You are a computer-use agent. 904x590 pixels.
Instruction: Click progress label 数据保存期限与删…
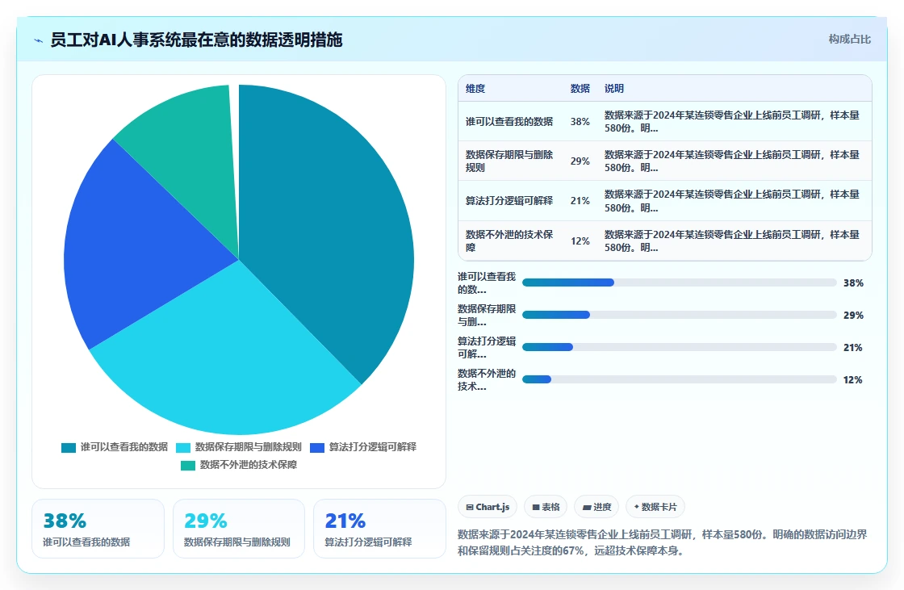click(487, 315)
